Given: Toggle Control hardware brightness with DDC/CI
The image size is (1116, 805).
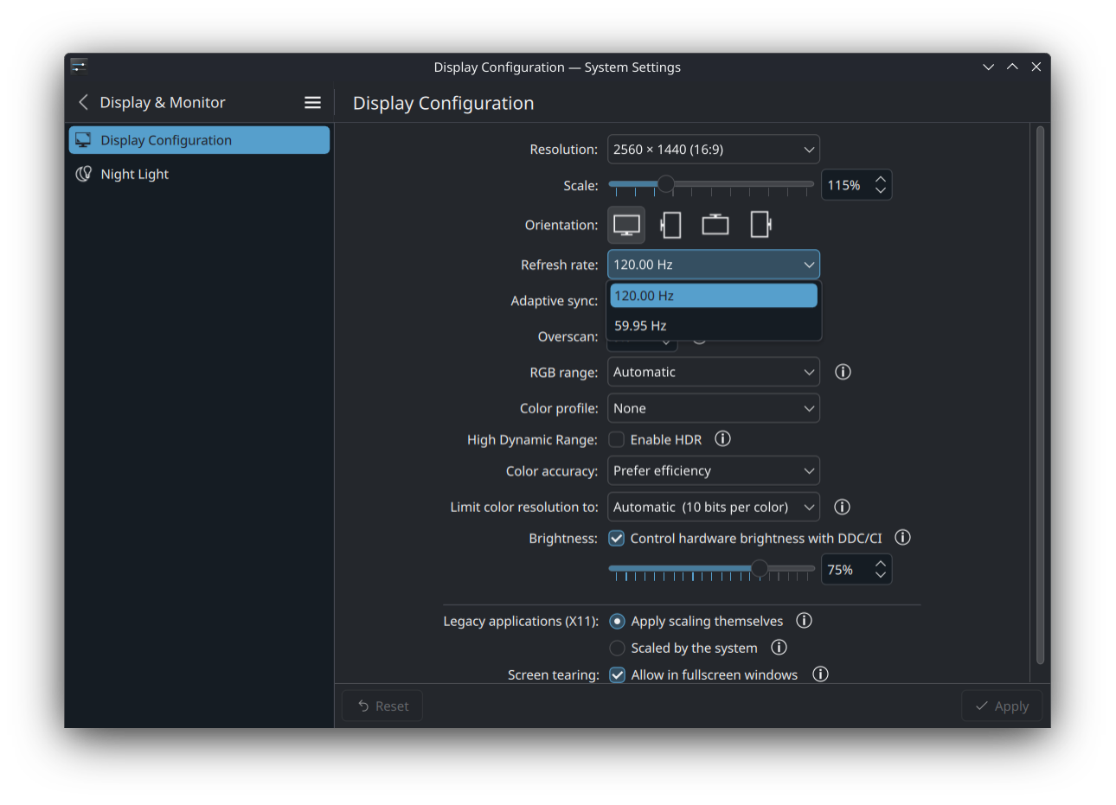Looking at the screenshot, I should pyautogui.click(x=617, y=538).
